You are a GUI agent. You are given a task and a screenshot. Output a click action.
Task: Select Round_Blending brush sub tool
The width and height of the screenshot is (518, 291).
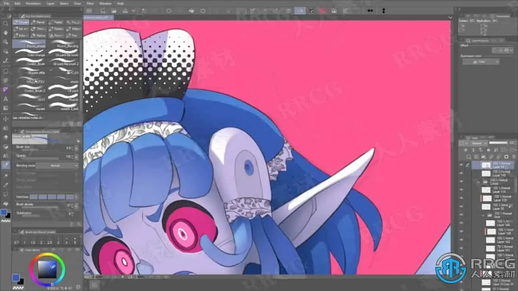63,44
